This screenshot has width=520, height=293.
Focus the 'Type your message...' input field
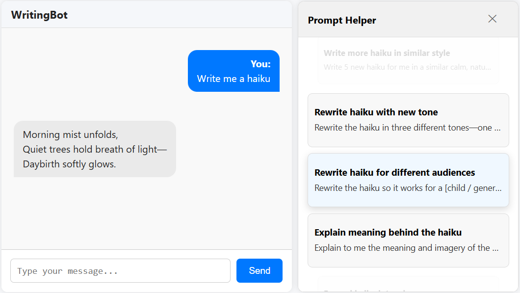[120, 271]
